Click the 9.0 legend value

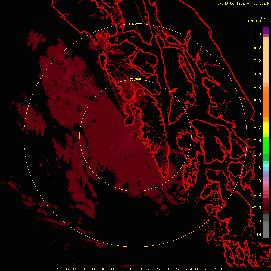257,47
